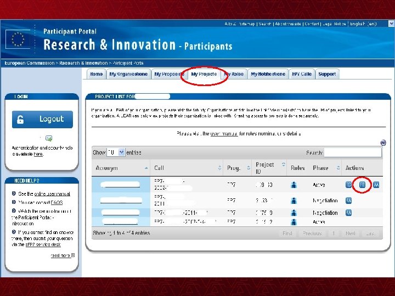Sort the table by Phase column
Screen dimensions: 395x296
click(x=326, y=168)
